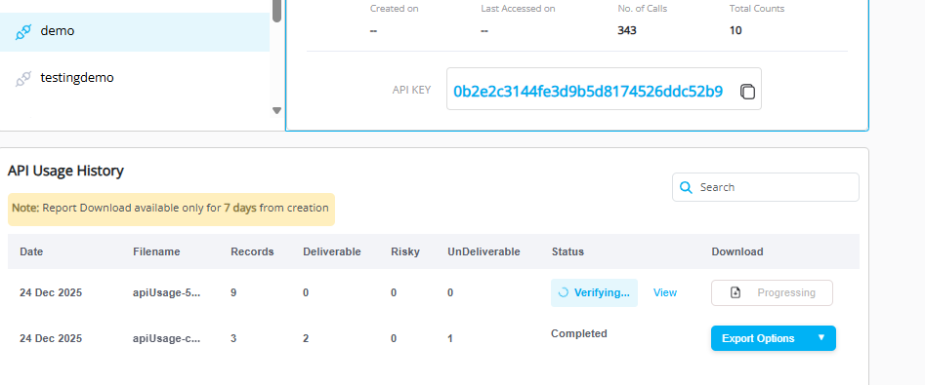Click the Records column header

252,251
